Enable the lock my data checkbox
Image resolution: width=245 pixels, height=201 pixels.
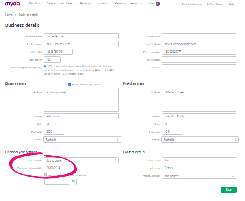tap(46, 175)
